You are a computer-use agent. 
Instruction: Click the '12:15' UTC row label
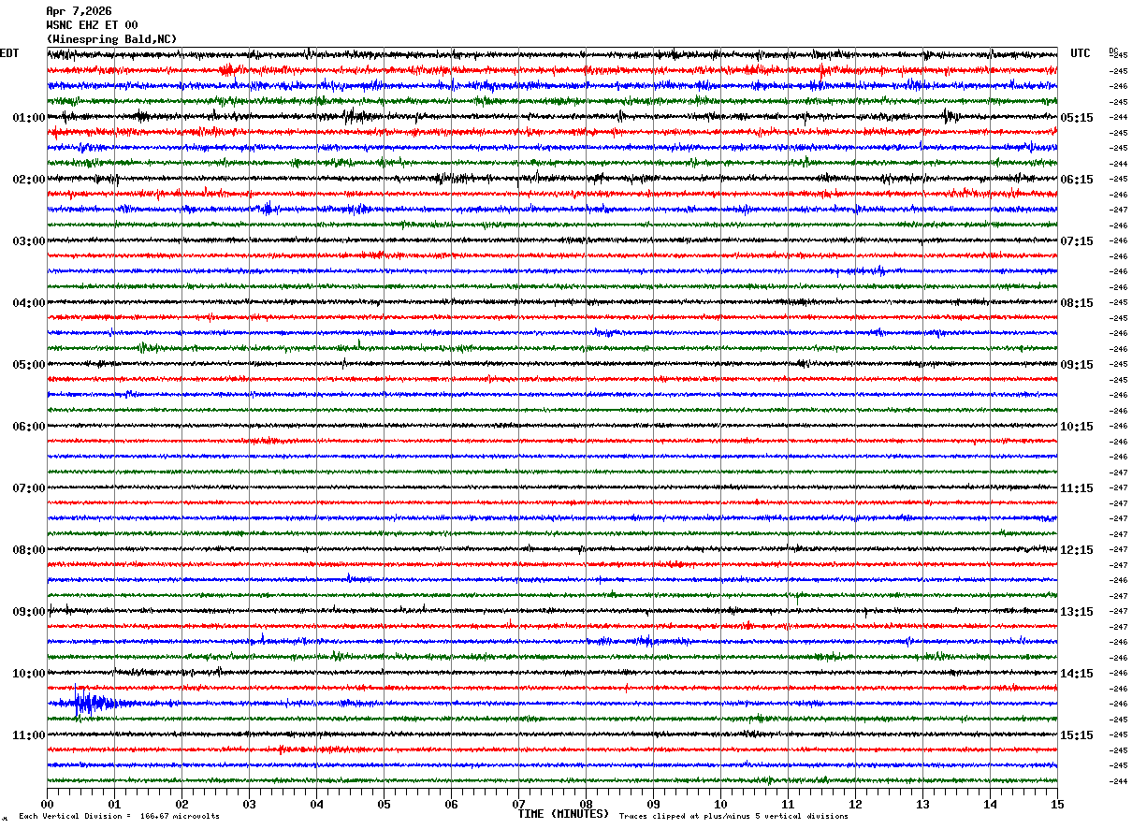point(1077,550)
